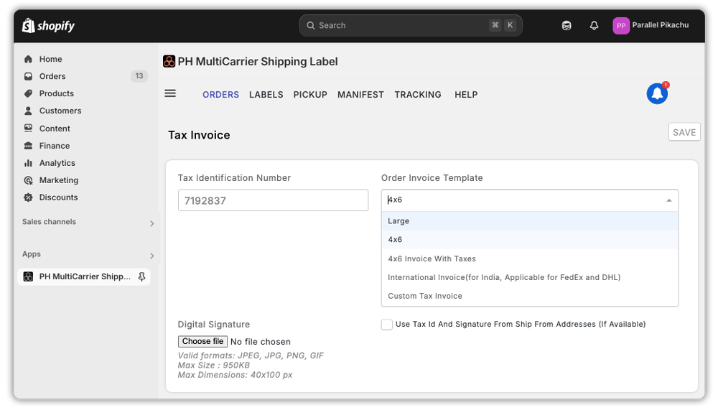Click PH MultiCarrier app icon in sidebar
The width and height of the screenshot is (718, 410).
[29, 276]
